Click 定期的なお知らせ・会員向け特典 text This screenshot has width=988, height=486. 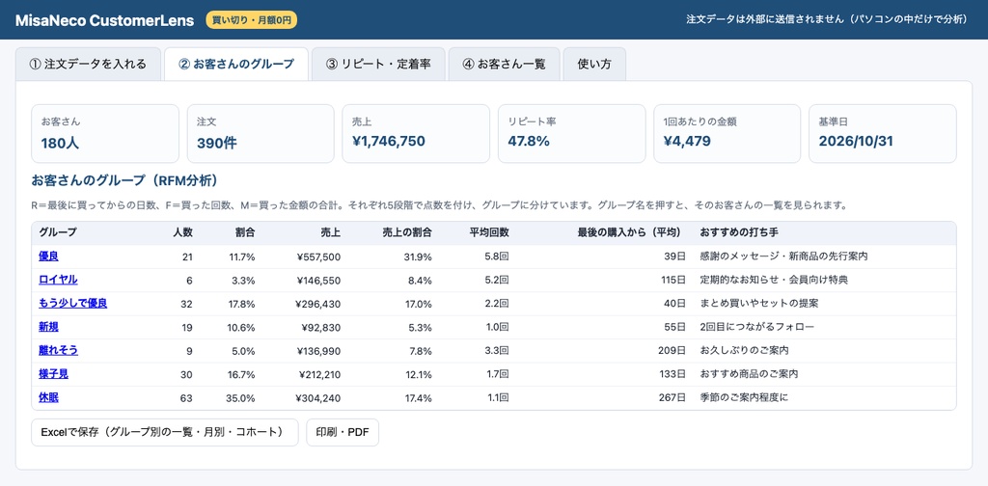click(774, 281)
